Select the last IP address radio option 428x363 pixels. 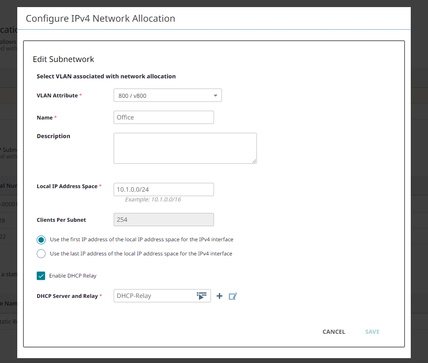pos(41,254)
